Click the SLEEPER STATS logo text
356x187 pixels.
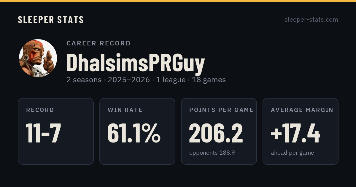point(51,20)
